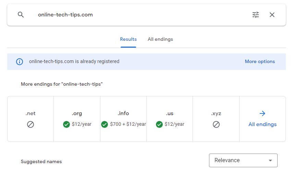
Task: Switch to the All endings tab
Action: point(160,39)
